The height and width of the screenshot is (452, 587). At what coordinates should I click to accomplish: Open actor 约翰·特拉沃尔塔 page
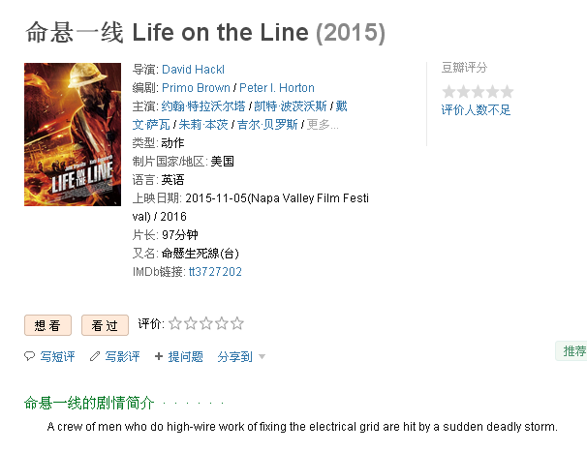tap(203, 106)
